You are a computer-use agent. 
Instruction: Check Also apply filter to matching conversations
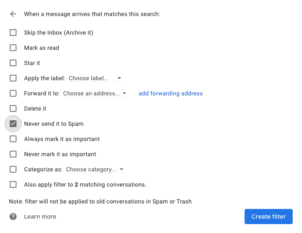(13, 184)
